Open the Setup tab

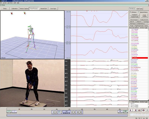point(5,9)
